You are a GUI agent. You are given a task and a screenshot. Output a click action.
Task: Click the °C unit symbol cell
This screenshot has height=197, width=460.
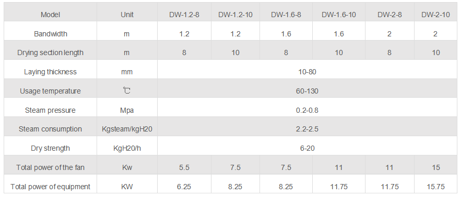coord(127,91)
